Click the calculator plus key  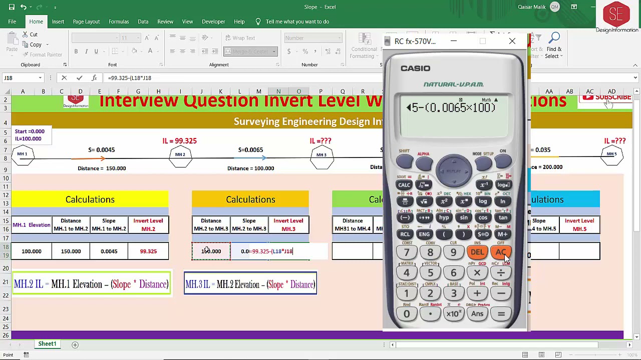(477, 293)
